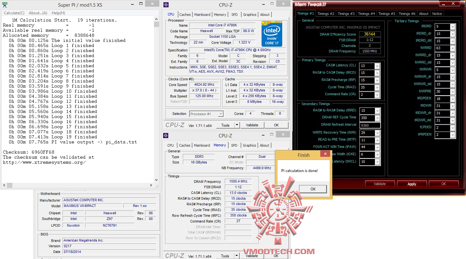This screenshot has width=466, height=259.
Task: Click the DRAM Efficiency Score value 36144
Action: click(x=370, y=34)
